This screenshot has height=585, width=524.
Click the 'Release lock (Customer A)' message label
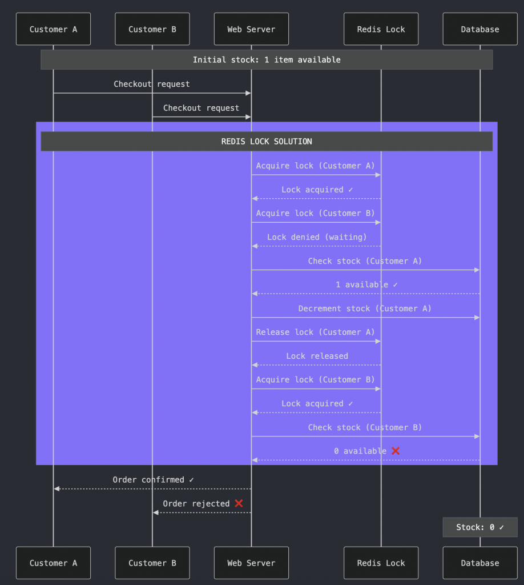click(315, 332)
